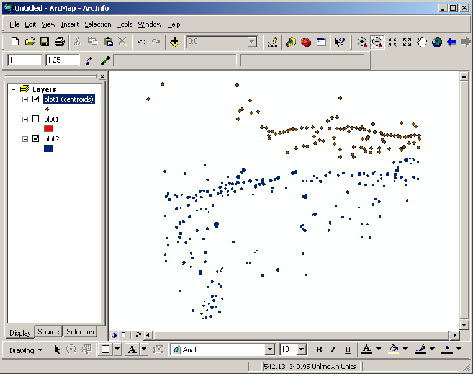Open the ArcToolbox window

tap(306, 42)
